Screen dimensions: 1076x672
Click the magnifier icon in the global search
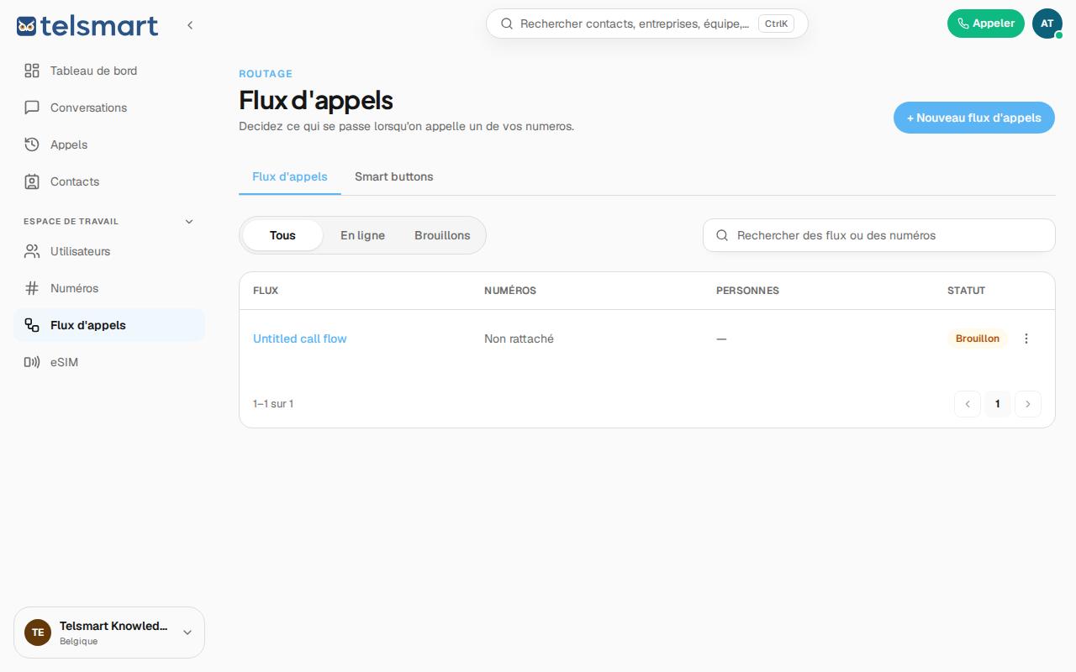click(x=507, y=24)
